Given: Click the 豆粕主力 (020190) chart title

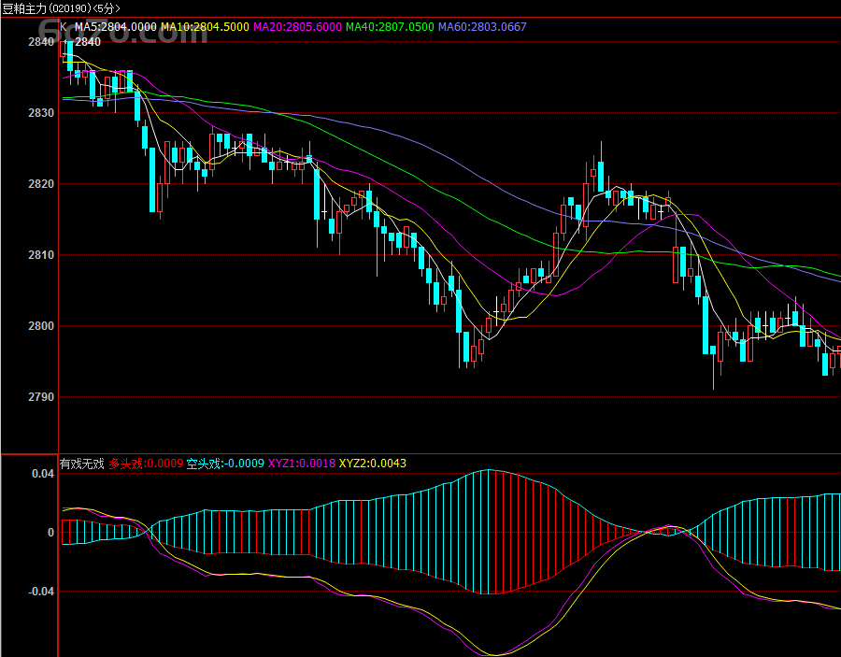Looking at the screenshot, I should (x=61, y=7).
